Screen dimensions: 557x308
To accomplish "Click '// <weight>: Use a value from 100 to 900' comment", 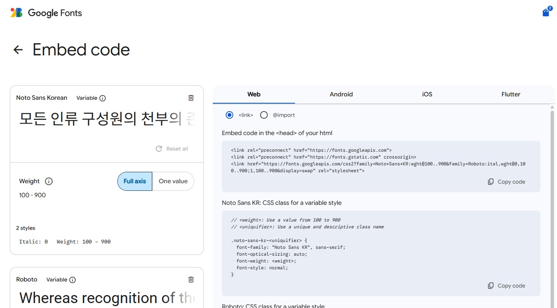I will [286, 220].
